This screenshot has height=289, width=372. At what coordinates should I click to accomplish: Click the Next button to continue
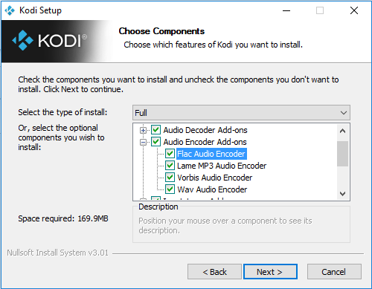click(x=270, y=272)
